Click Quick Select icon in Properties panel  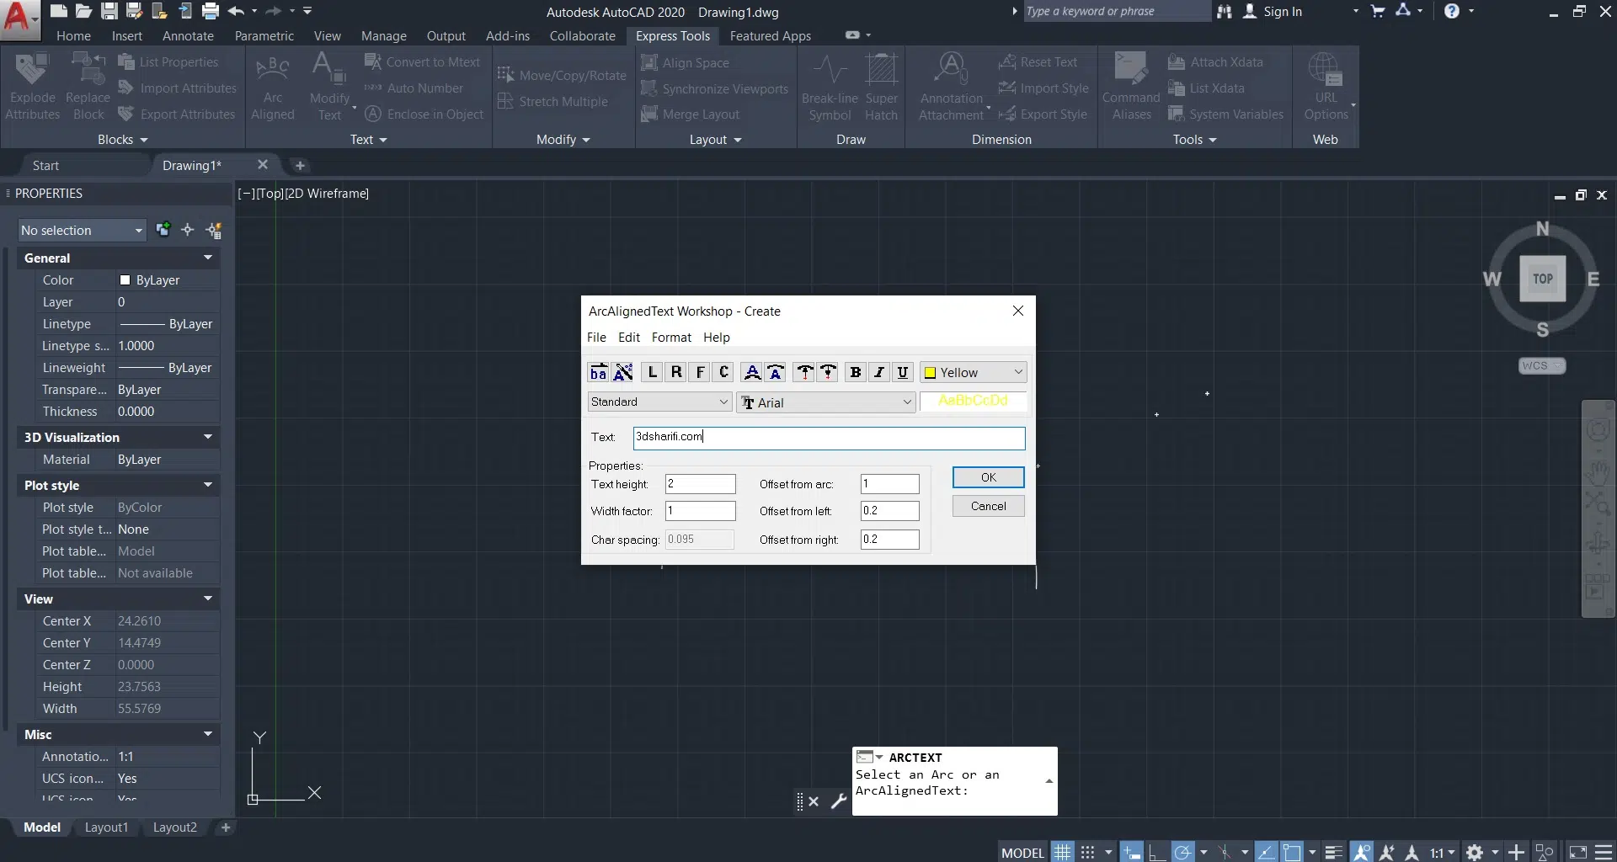214,230
